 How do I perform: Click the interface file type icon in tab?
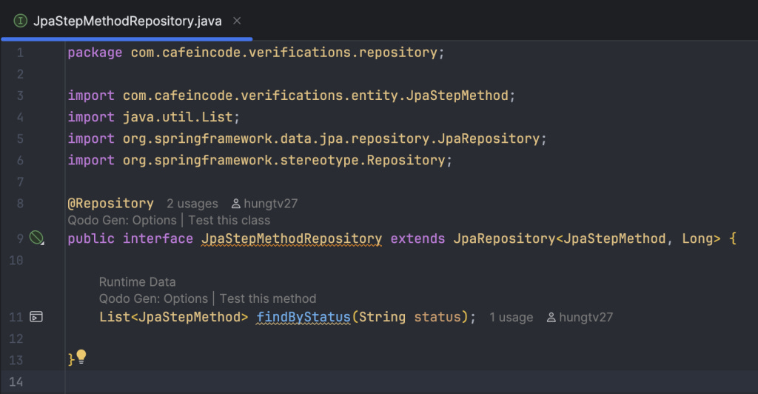[20, 21]
